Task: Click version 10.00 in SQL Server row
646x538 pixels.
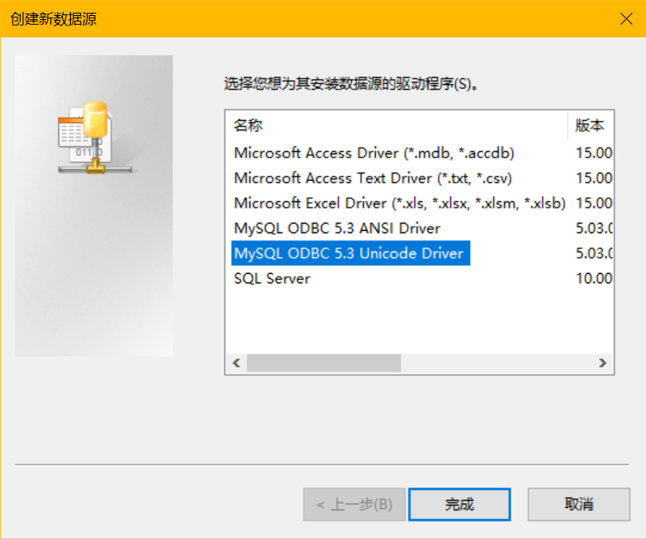Action: 593,279
